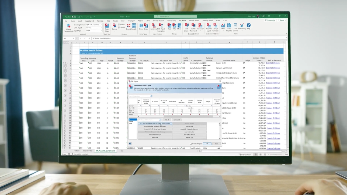Click the Filter available columns field
Screen dimensions: 347x195
pyautogui.click(x=150, y=120)
